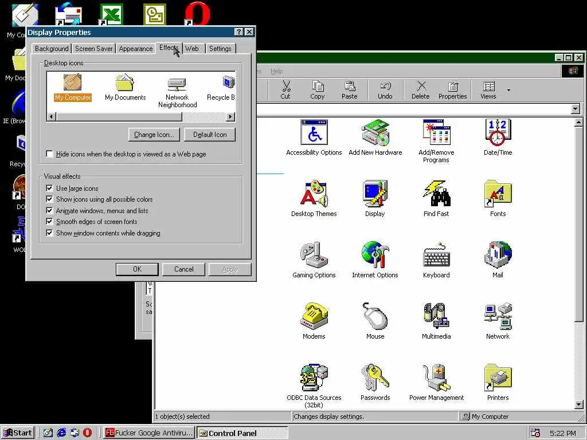587x440 pixels.
Task: Launch Internet Explorer from quick launch
Action: (x=61, y=433)
